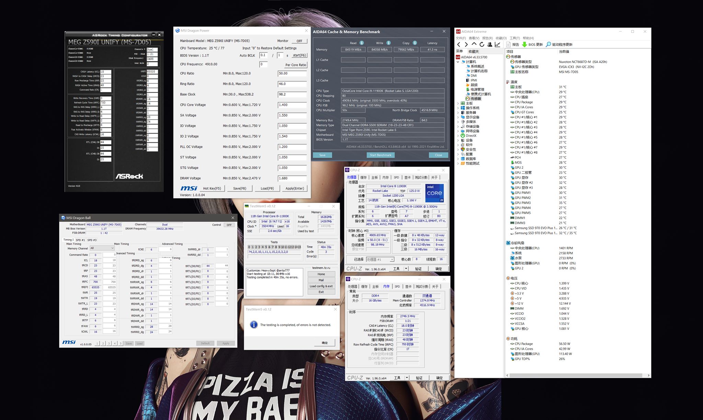Click the Hot Key(F5) button
This screenshot has height=420, width=703.
tap(212, 188)
